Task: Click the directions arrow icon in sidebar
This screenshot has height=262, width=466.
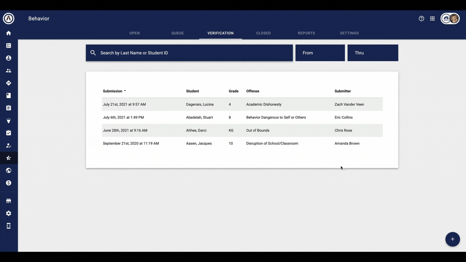Action: pyautogui.click(x=9, y=83)
